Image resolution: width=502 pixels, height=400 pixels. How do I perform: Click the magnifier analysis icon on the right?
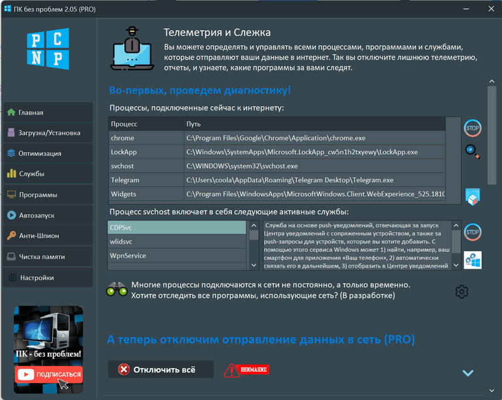(x=472, y=151)
